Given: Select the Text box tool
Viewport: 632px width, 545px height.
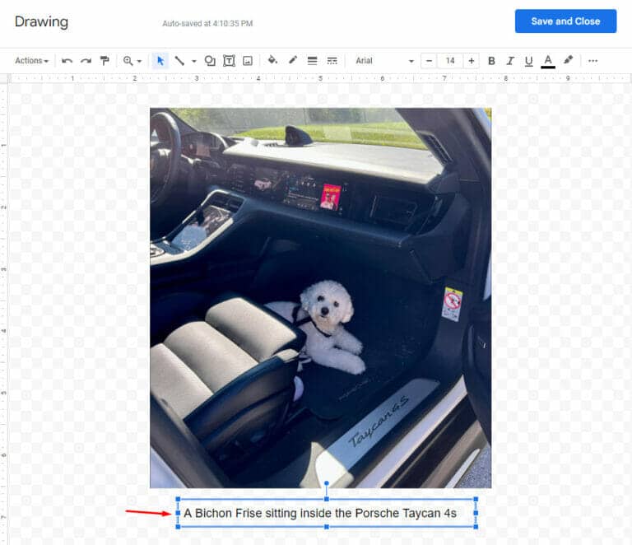Looking at the screenshot, I should [x=229, y=61].
